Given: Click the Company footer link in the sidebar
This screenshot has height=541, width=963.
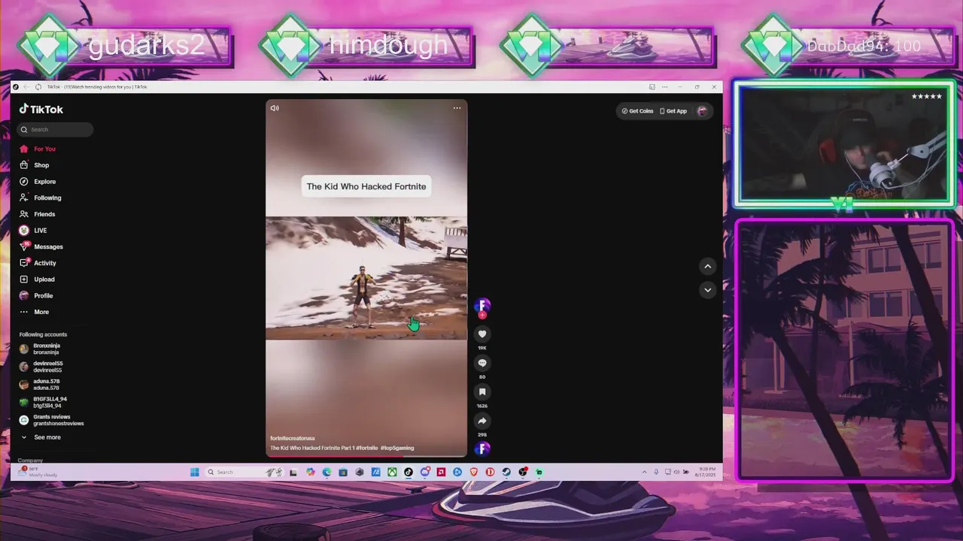Looking at the screenshot, I should click(x=31, y=460).
